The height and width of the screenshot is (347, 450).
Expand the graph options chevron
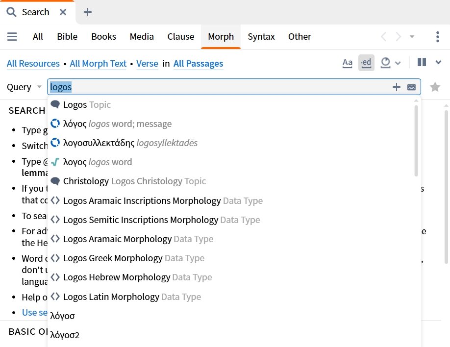click(398, 63)
